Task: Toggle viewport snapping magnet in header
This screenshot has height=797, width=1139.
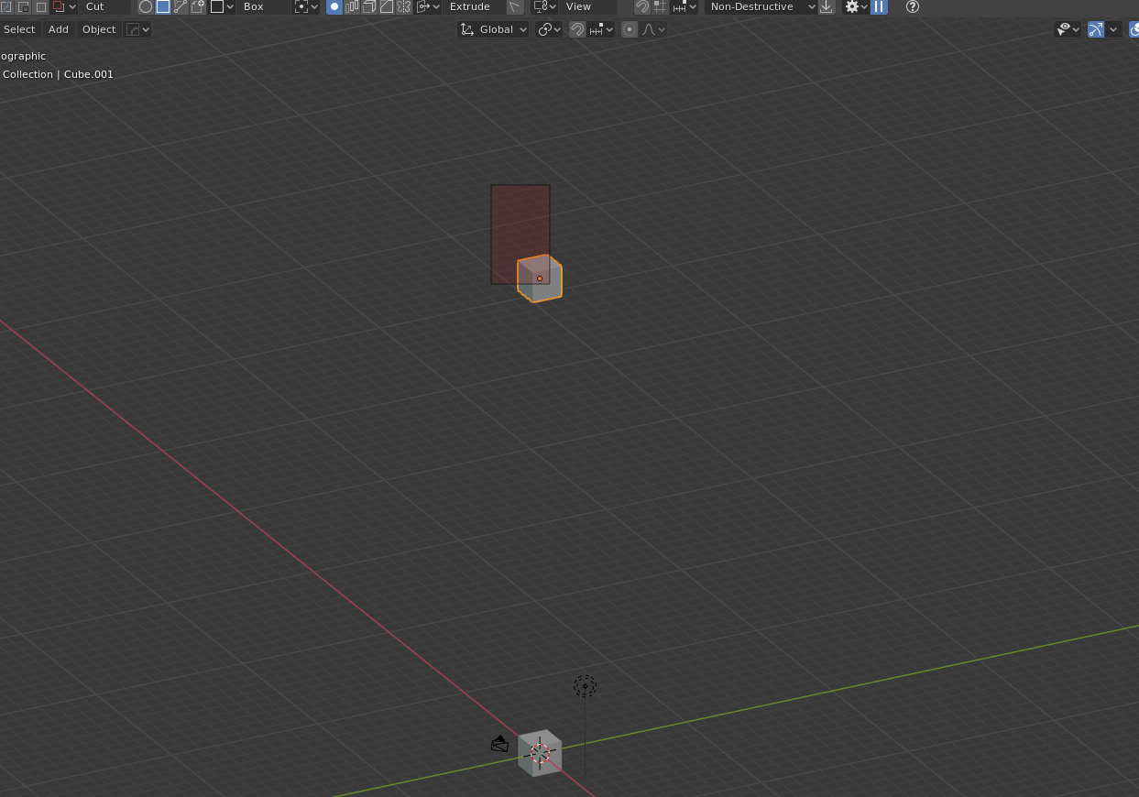Action: [x=577, y=29]
